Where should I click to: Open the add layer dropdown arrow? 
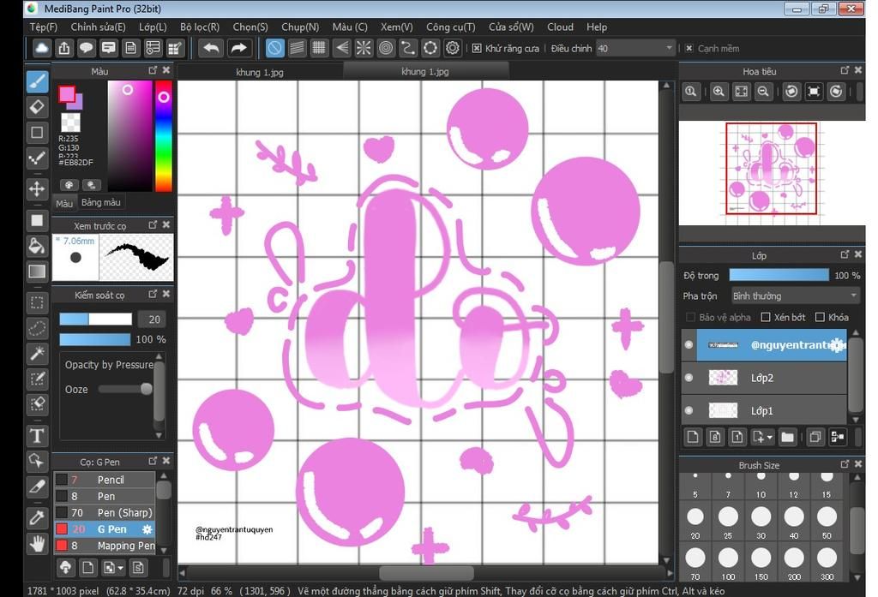(x=770, y=438)
